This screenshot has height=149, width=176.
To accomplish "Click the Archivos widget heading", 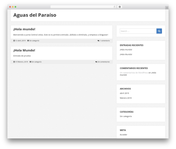I will pyautogui.click(x=125, y=89).
